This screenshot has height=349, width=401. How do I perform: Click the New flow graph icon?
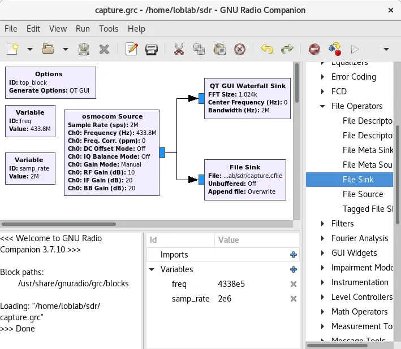click(x=12, y=49)
